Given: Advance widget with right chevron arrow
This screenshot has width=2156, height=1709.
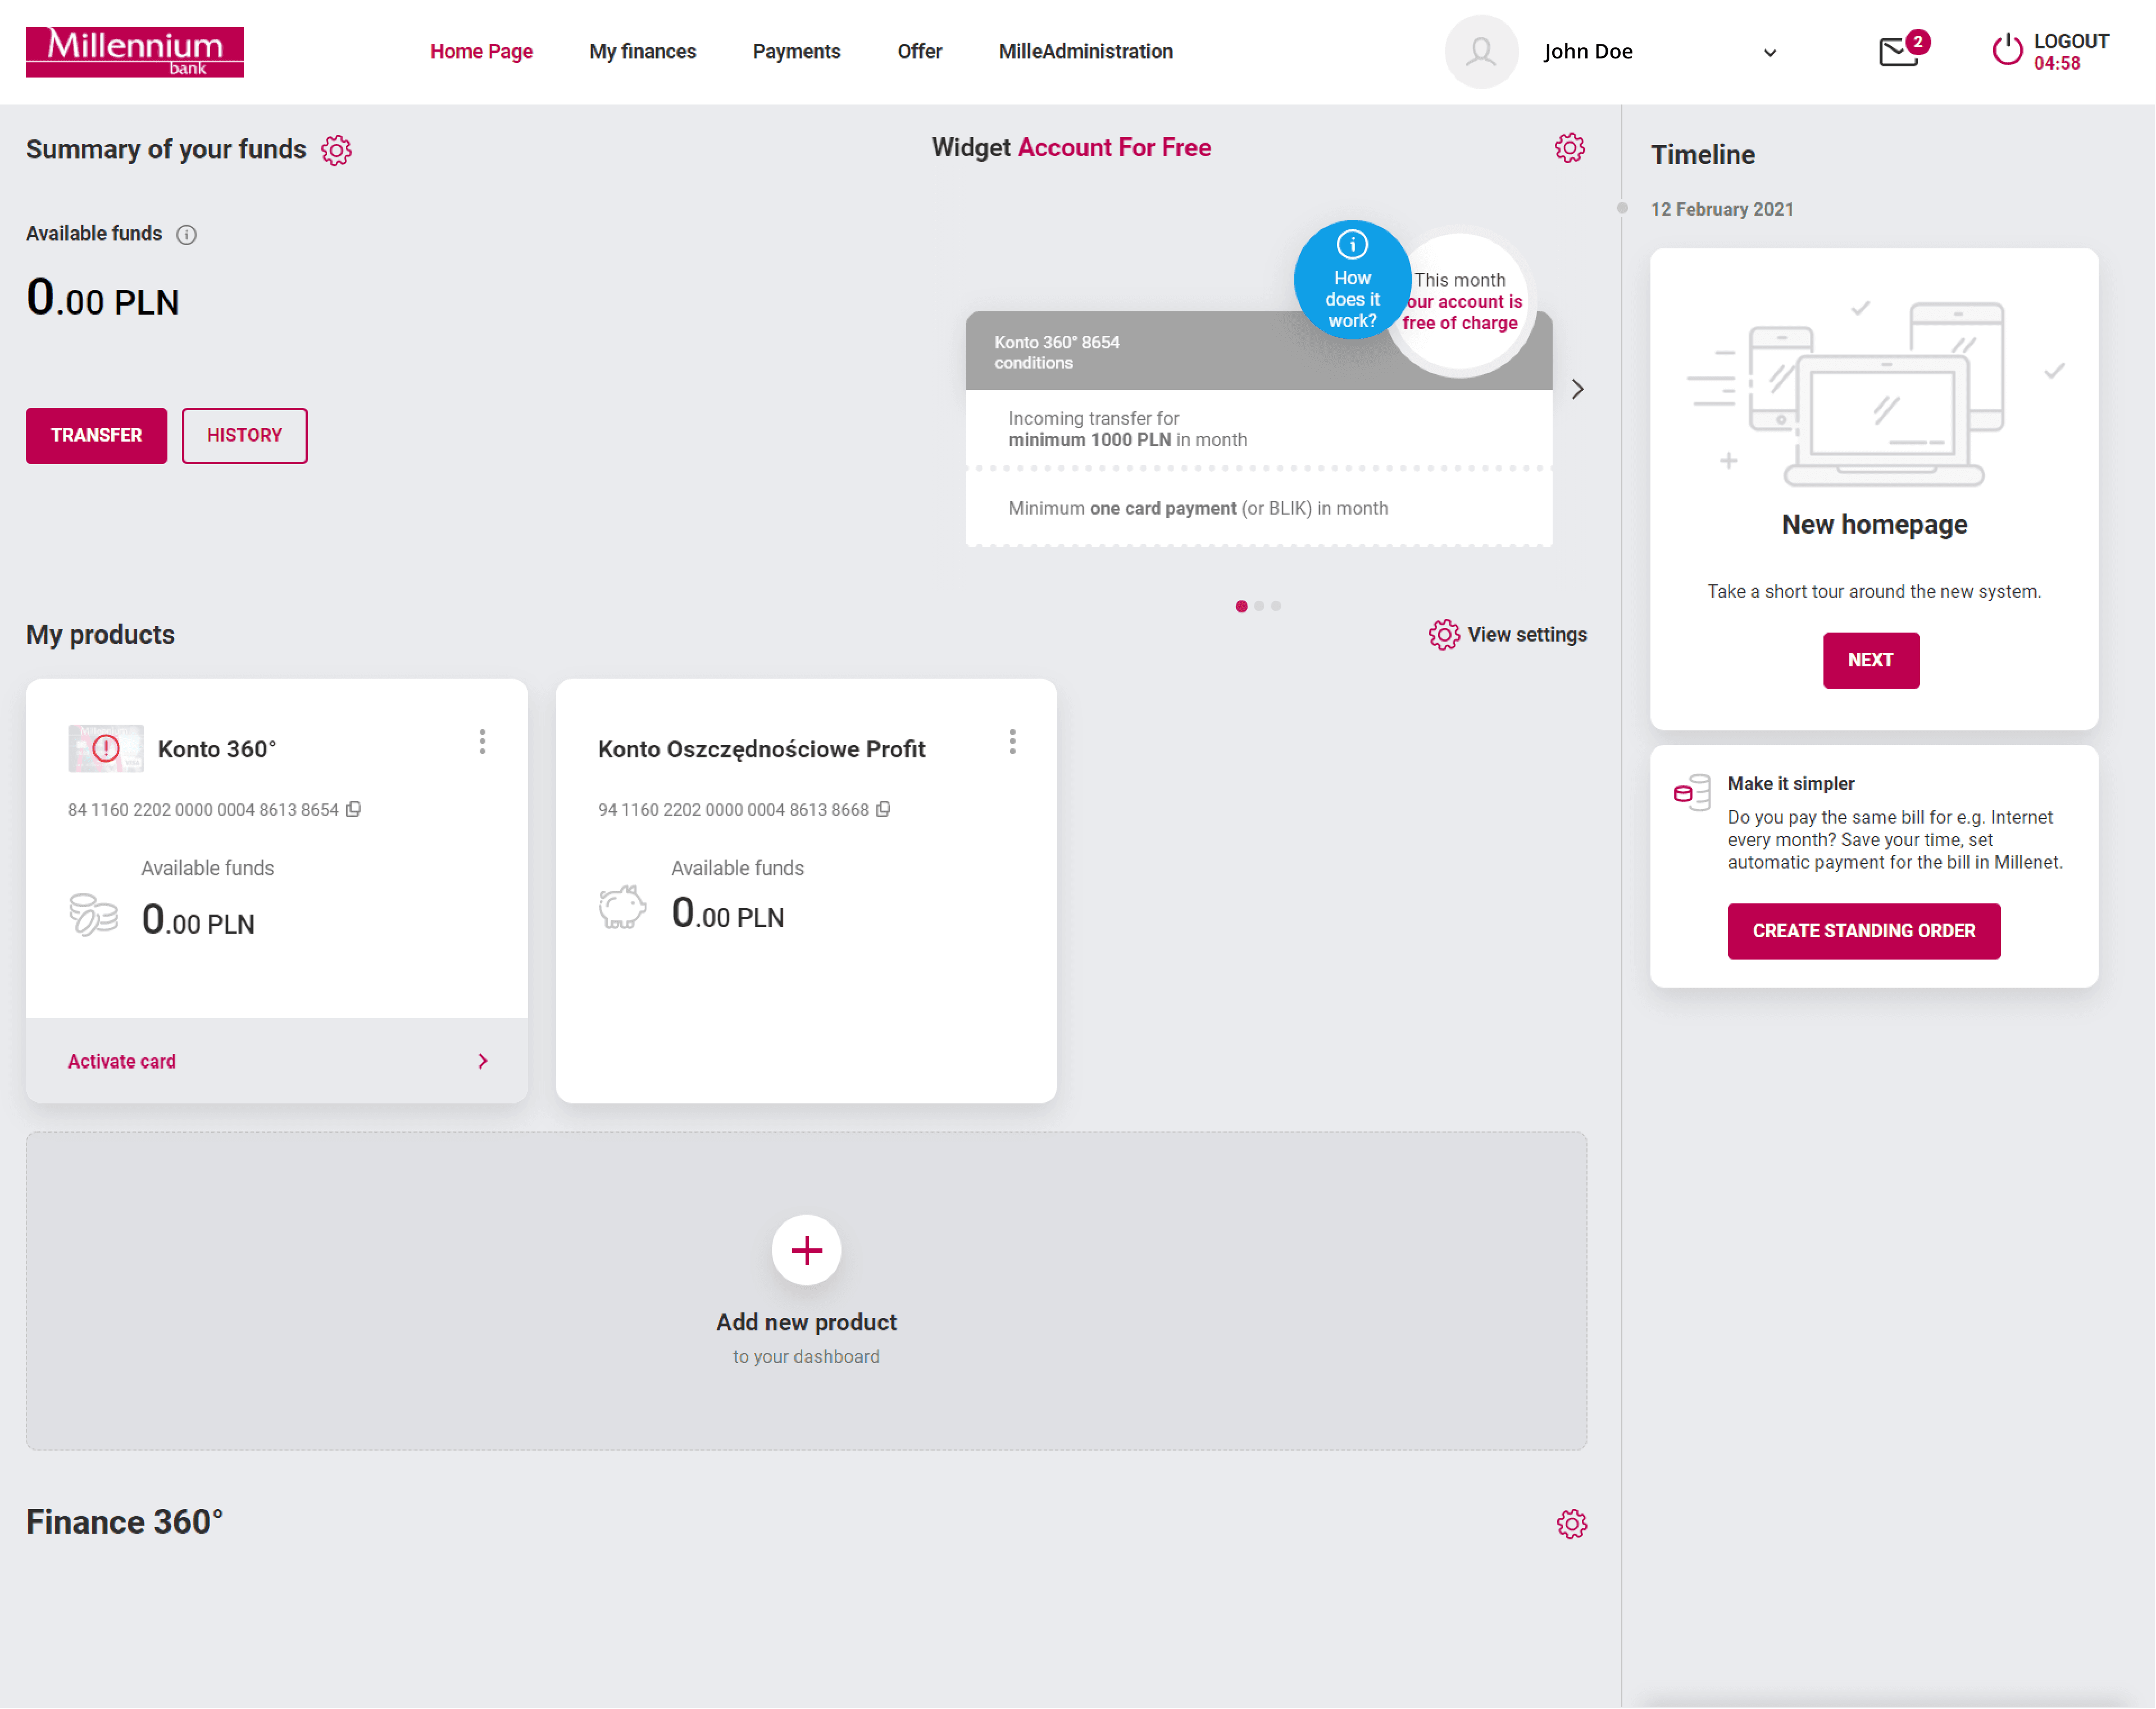Looking at the screenshot, I should (x=1577, y=389).
